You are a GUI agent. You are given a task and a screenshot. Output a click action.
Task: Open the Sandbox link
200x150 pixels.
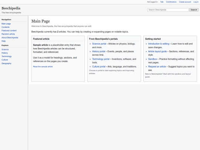pyautogui.click(x=153, y=59)
